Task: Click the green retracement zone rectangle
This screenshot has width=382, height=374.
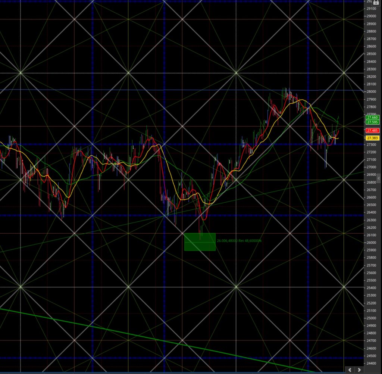Action: (200, 242)
